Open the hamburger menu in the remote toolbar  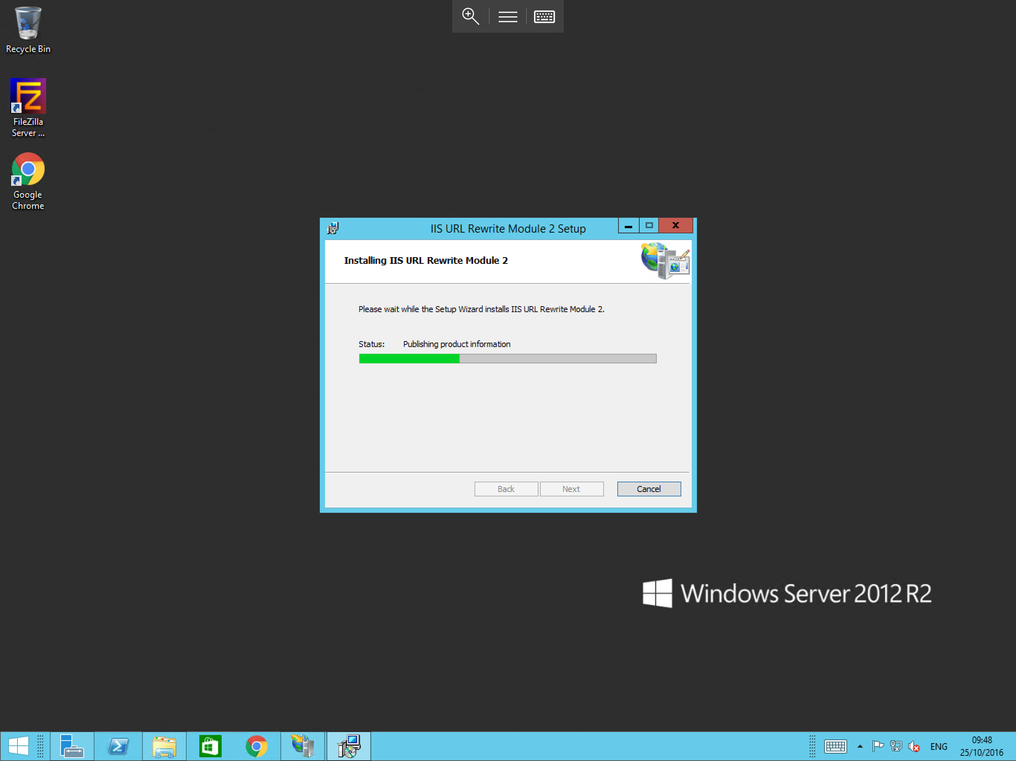508,17
